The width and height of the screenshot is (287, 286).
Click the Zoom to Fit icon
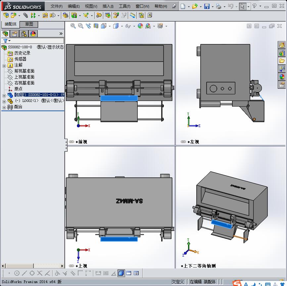[73, 26]
